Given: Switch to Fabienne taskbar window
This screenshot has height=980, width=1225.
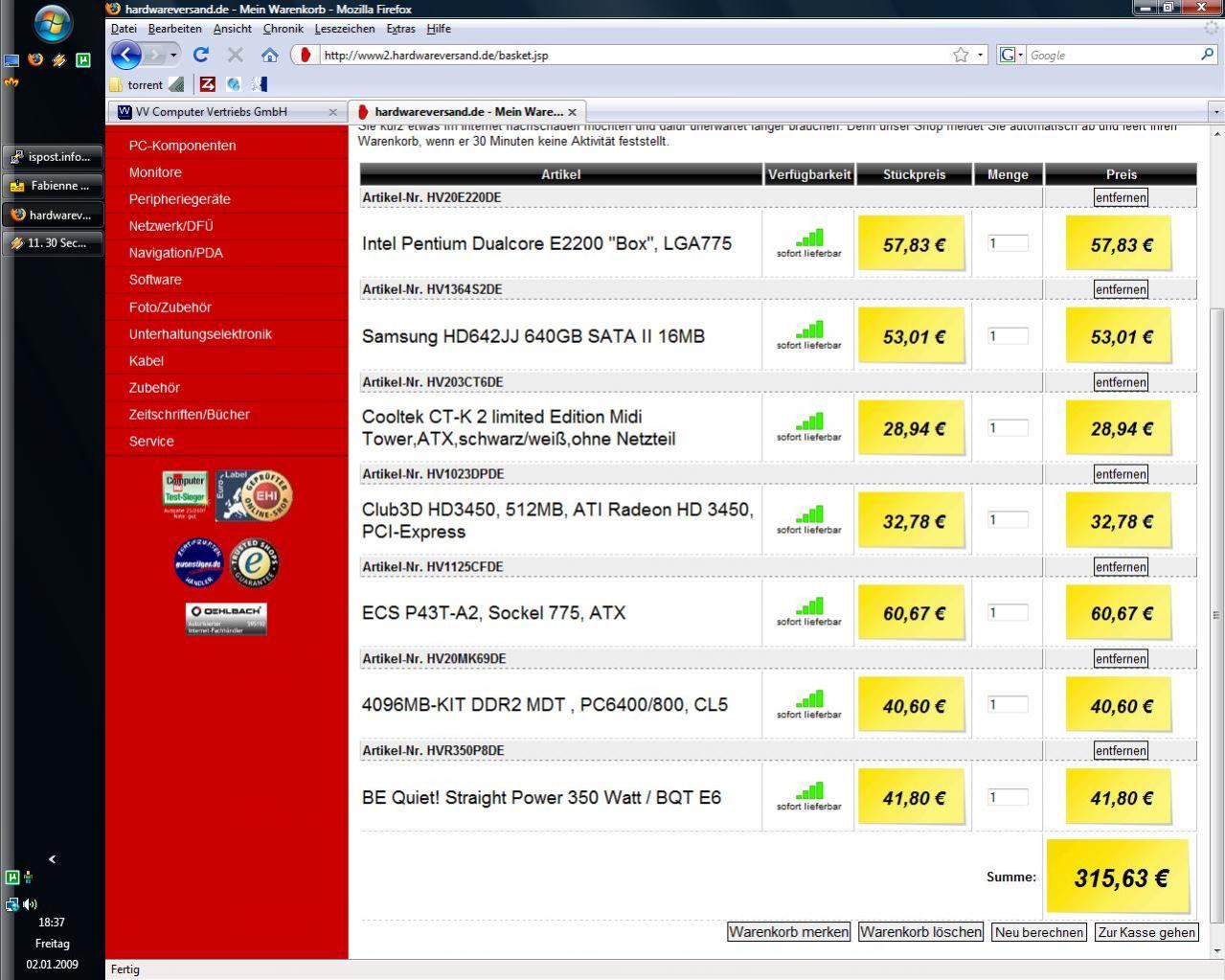Looking at the screenshot, I should pyautogui.click(x=53, y=186).
